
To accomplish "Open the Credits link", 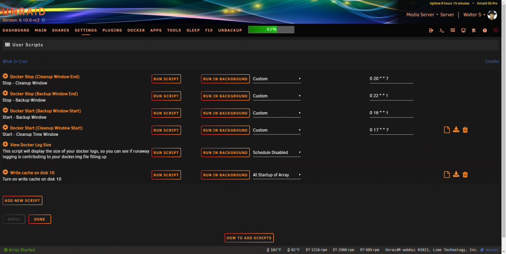I will [492, 62].
